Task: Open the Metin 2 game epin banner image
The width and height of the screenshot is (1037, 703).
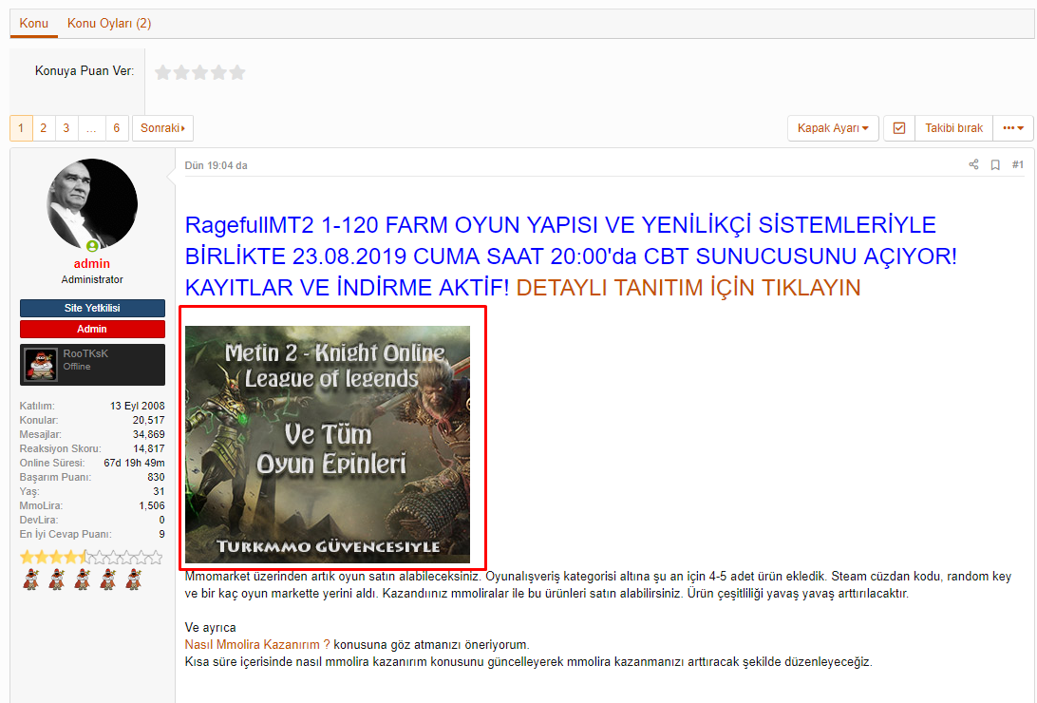Action: 328,444
